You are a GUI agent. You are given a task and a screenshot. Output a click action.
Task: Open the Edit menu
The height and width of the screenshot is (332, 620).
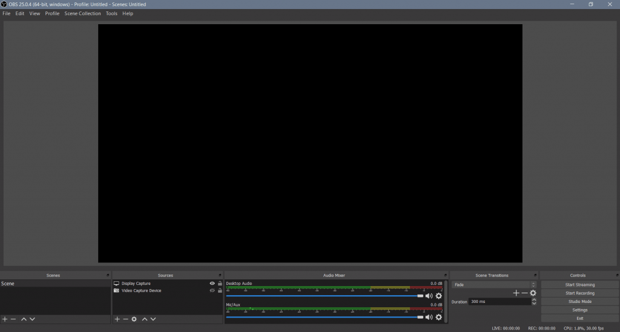(x=20, y=13)
